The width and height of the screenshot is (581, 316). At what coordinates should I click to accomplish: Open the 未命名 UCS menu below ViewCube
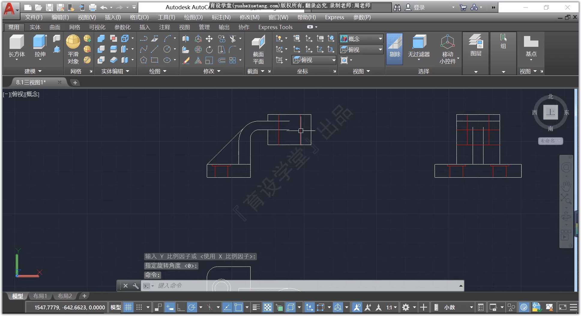pyautogui.click(x=550, y=141)
